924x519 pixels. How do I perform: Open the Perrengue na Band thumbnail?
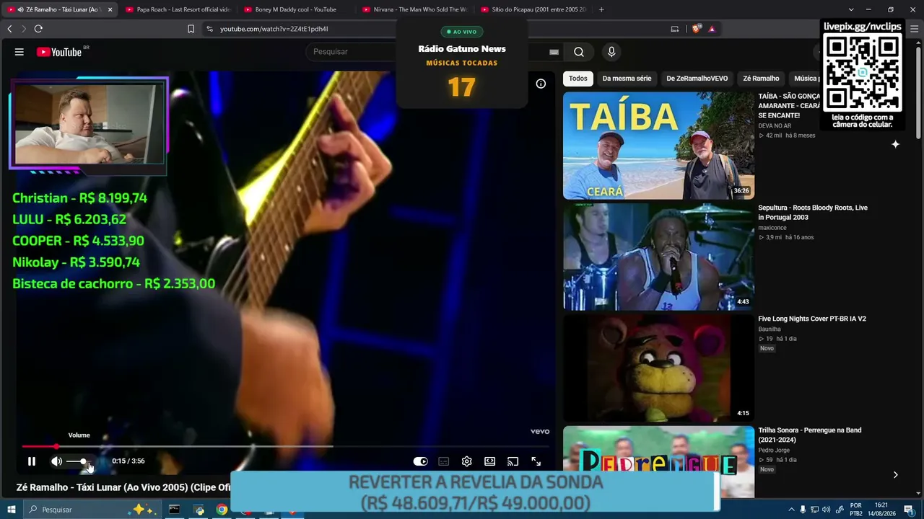pos(658,461)
